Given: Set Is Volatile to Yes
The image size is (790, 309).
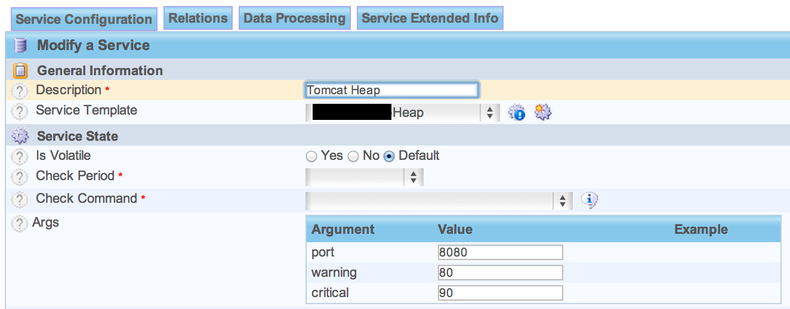Looking at the screenshot, I should 311,156.
